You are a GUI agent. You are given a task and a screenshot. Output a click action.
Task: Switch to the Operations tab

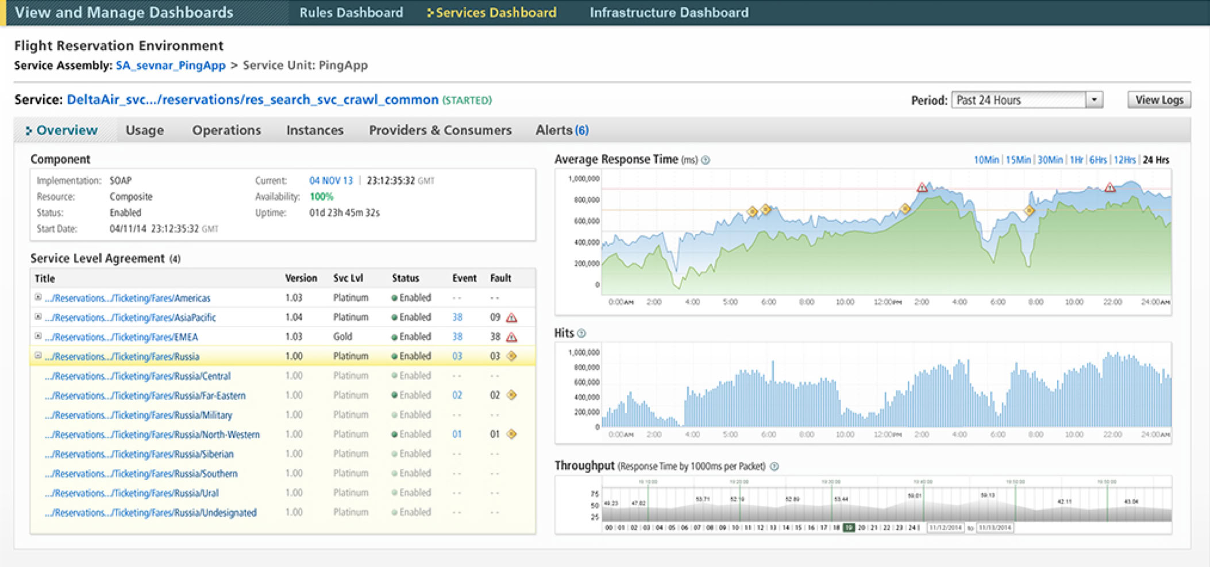226,130
